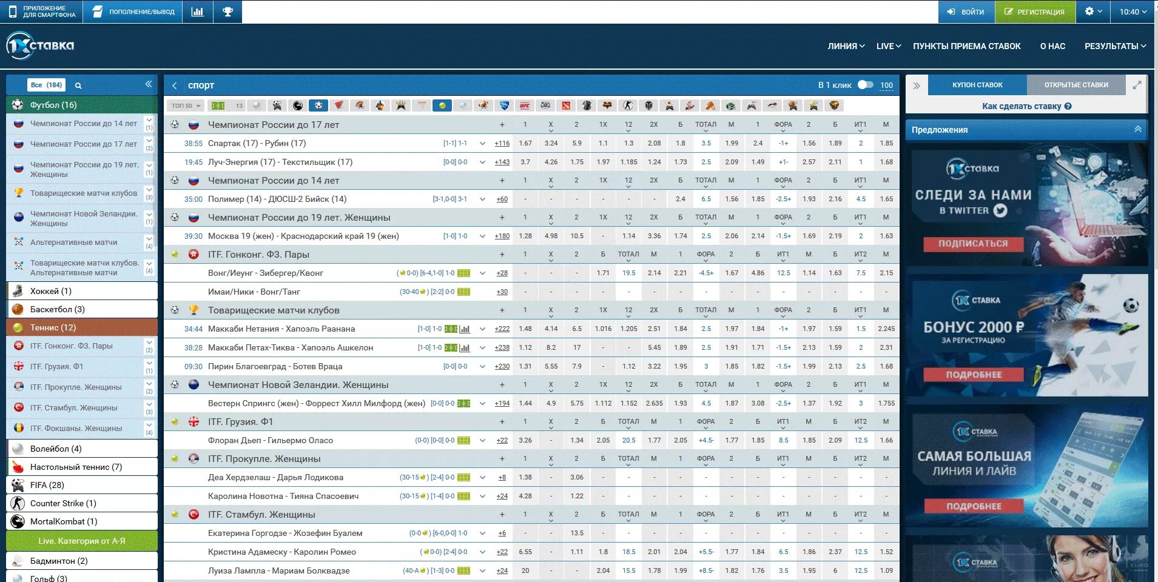The height and width of the screenshot is (582, 1158).
Task: Open the settings gear dropdown
Action: click(x=1093, y=12)
